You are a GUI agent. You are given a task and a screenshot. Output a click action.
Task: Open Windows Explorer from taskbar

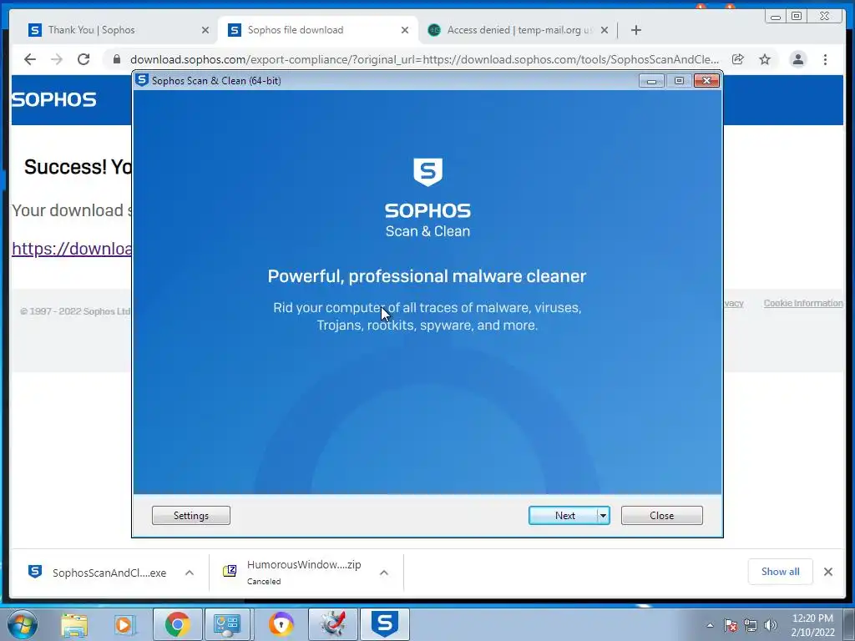[x=74, y=624]
